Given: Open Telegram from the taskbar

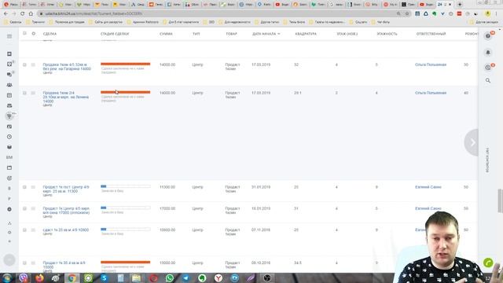Looking at the screenshot, I should [185, 277].
